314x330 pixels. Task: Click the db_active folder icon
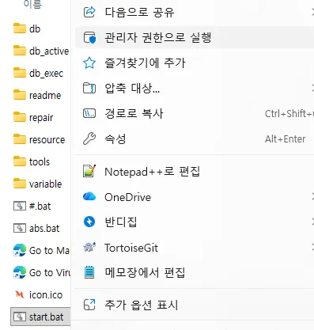click(x=20, y=51)
